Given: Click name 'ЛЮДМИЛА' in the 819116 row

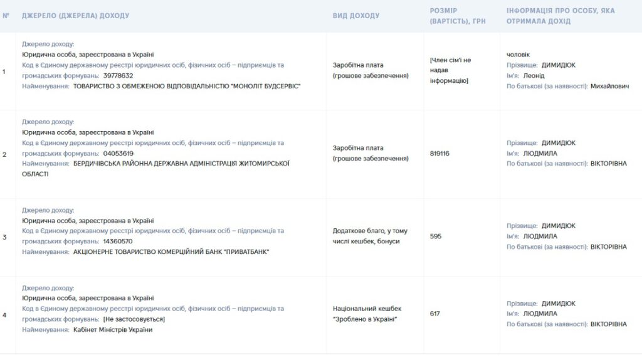Looking at the screenshot, I should click(540, 153).
